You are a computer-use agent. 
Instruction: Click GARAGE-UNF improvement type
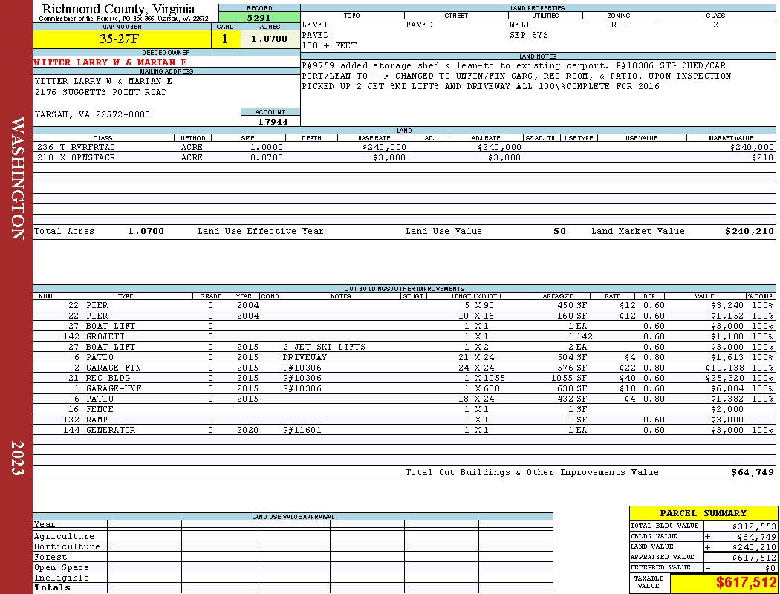[114, 389]
